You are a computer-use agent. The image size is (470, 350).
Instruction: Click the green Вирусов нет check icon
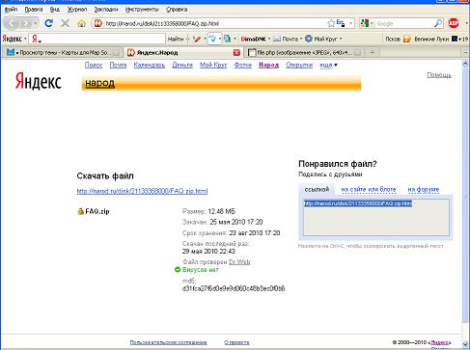pos(178,270)
